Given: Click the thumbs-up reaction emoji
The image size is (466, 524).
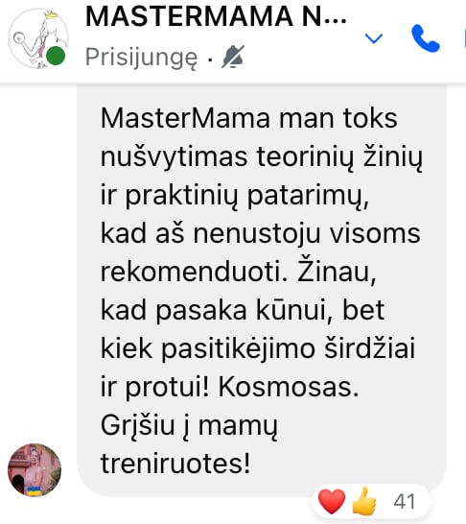Looking at the screenshot, I should 364,501.
